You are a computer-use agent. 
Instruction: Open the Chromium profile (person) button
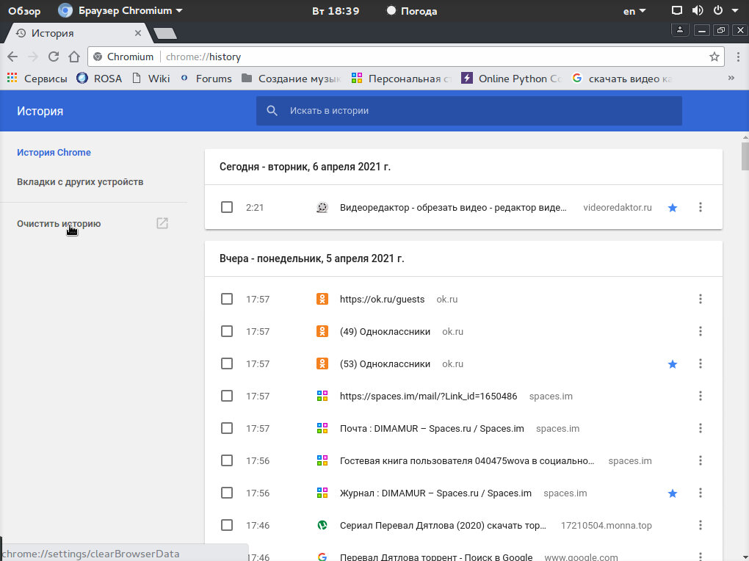pos(680,30)
